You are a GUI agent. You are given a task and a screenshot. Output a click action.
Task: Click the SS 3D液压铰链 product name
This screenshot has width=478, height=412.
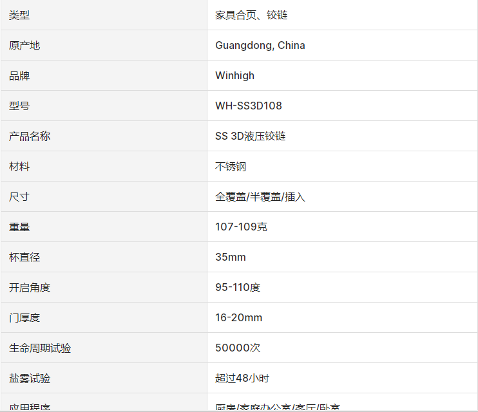pyautogui.click(x=251, y=136)
